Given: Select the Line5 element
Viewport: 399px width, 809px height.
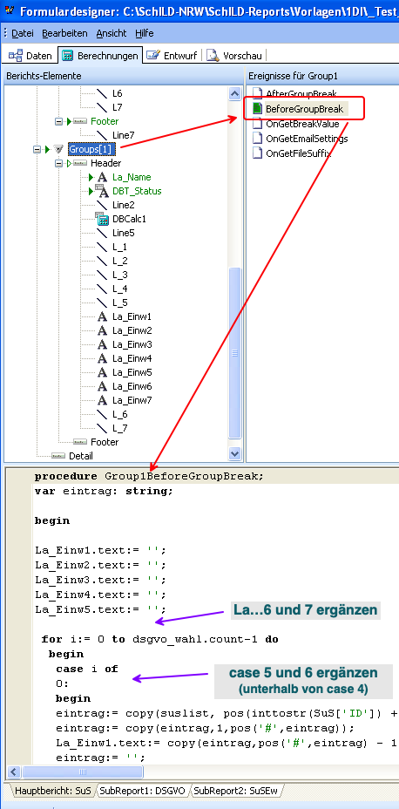Looking at the screenshot, I should click(123, 233).
